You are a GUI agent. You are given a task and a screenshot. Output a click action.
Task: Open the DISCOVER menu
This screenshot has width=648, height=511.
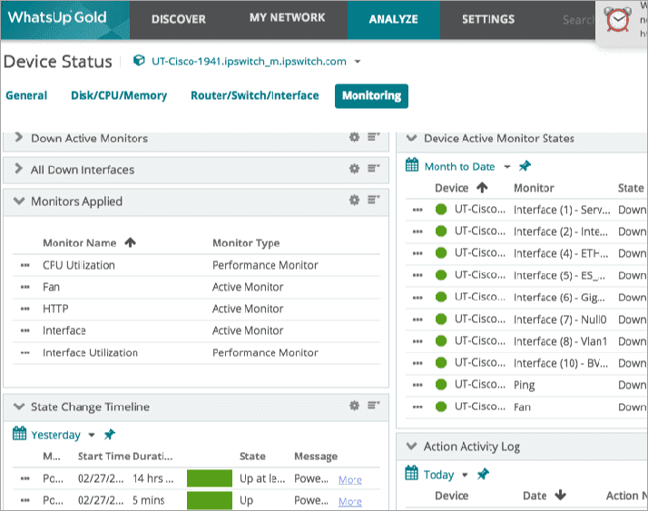click(x=178, y=19)
